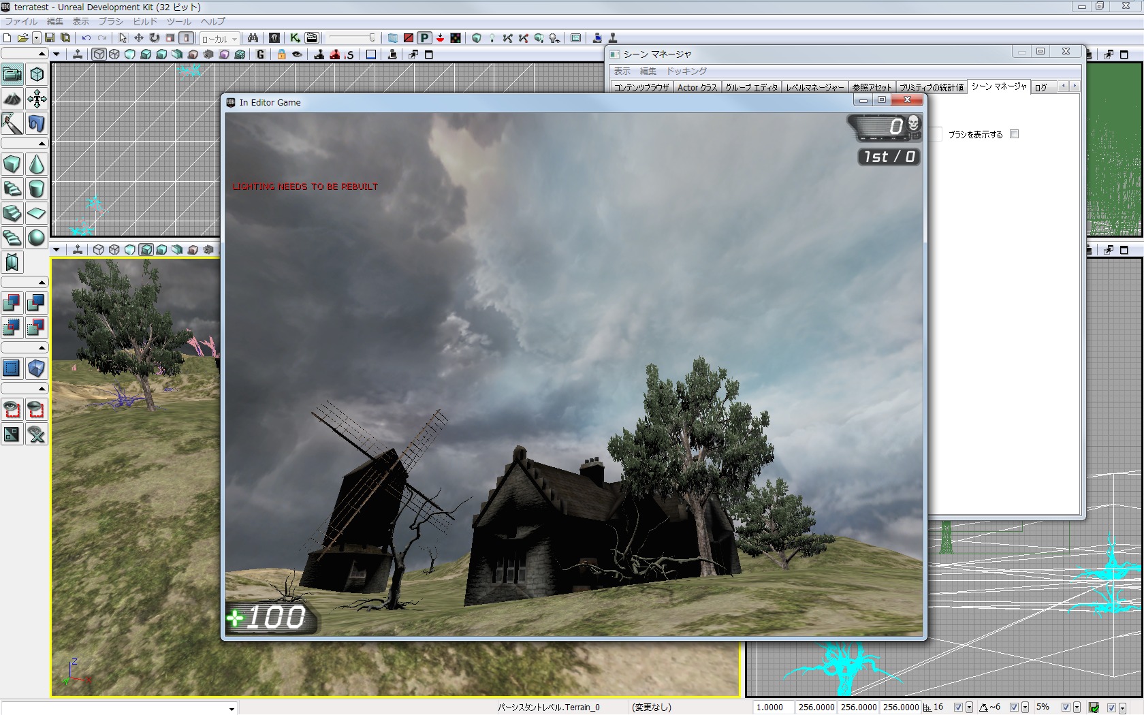Open Kismet with the green K icon
Image resolution: width=1144 pixels, height=715 pixels.
click(x=295, y=38)
